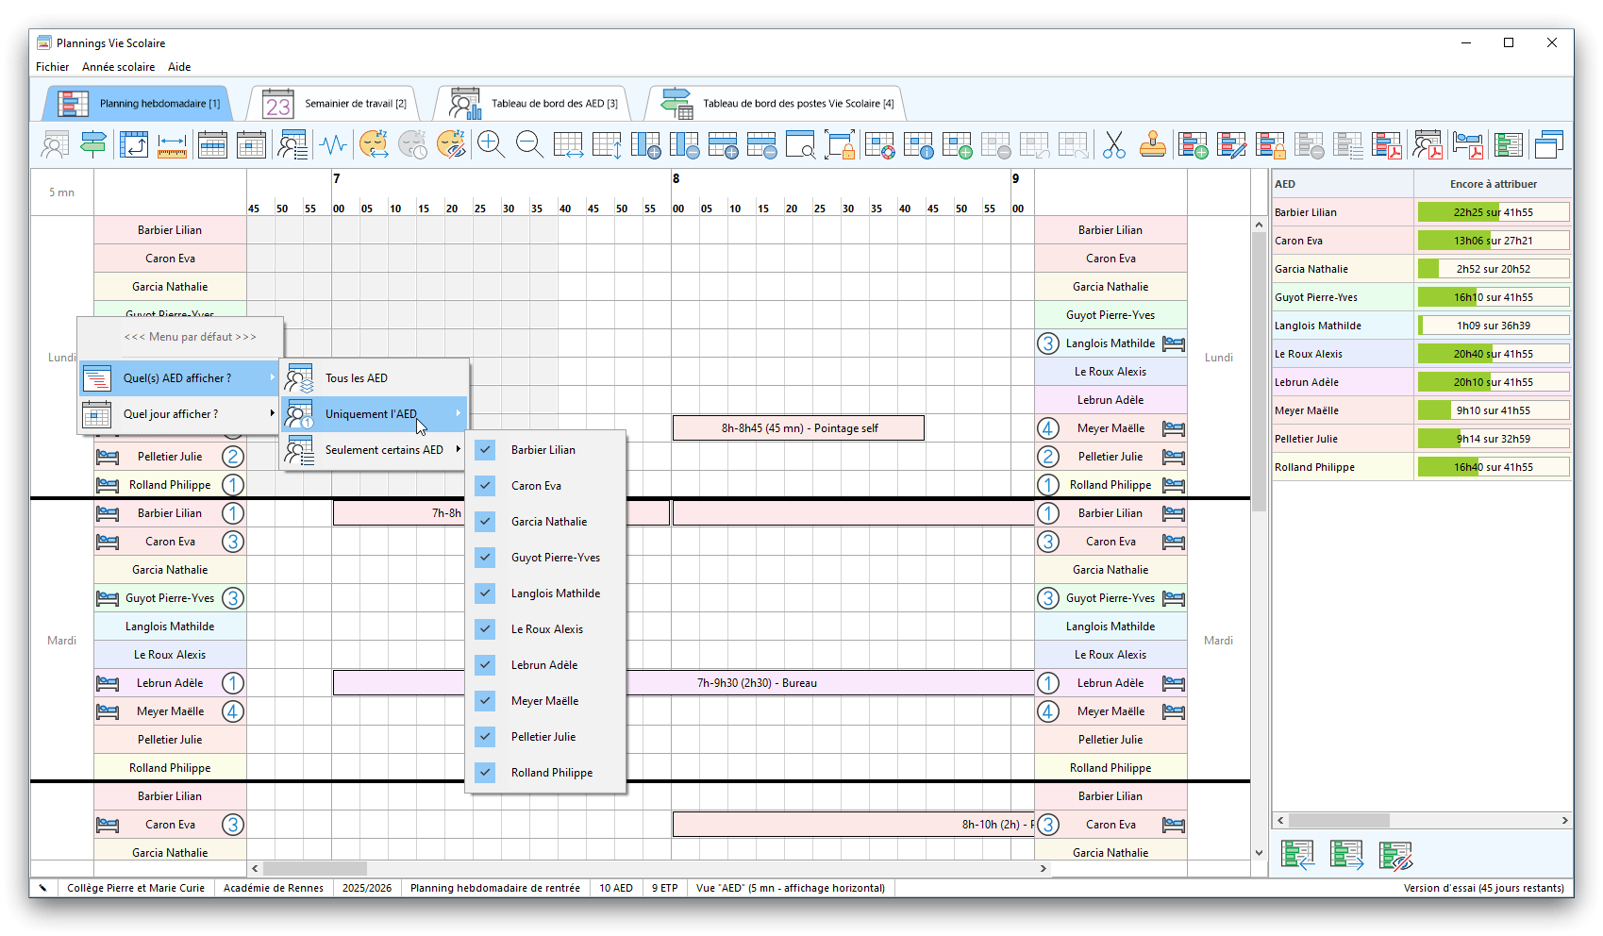Click the signpost direction icon in toolbar
1603x936 pixels.
click(x=92, y=144)
